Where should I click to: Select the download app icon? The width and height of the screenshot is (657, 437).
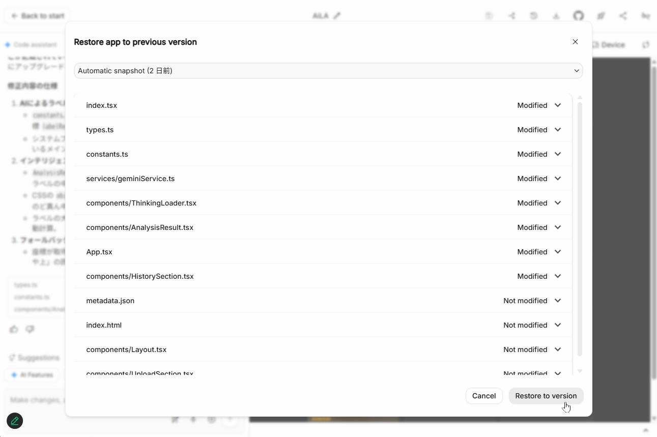click(556, 16)
